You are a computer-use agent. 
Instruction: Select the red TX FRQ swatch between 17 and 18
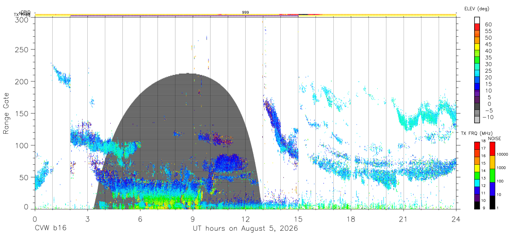point(477,145)
